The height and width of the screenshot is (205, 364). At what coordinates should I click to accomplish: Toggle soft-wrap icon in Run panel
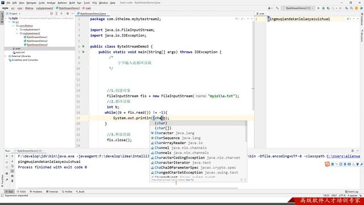pyautogui.click(x=13, y=166)
